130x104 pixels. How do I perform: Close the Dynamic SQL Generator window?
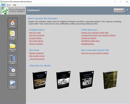click(127, 2)
